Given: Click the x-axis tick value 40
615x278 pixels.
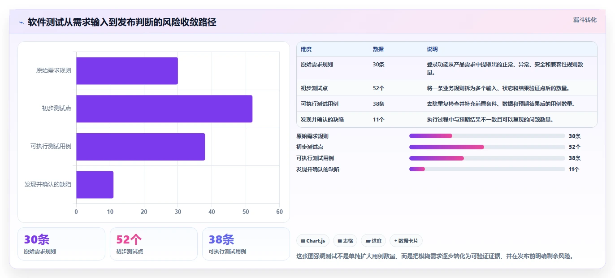Looking at the screenshot, I should [x=212, y=212].
